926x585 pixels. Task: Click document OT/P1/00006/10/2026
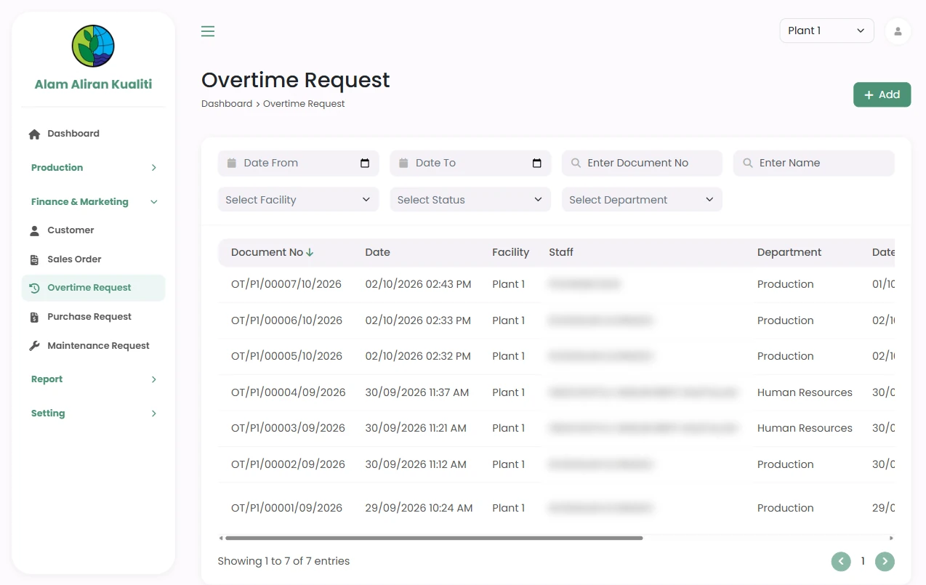[286, 320]
